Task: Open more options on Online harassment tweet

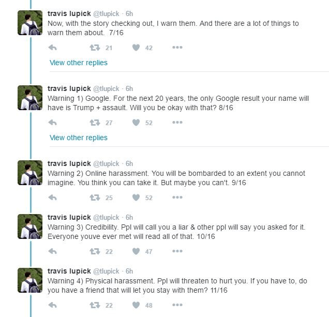Action: click(x=177, y=198)
